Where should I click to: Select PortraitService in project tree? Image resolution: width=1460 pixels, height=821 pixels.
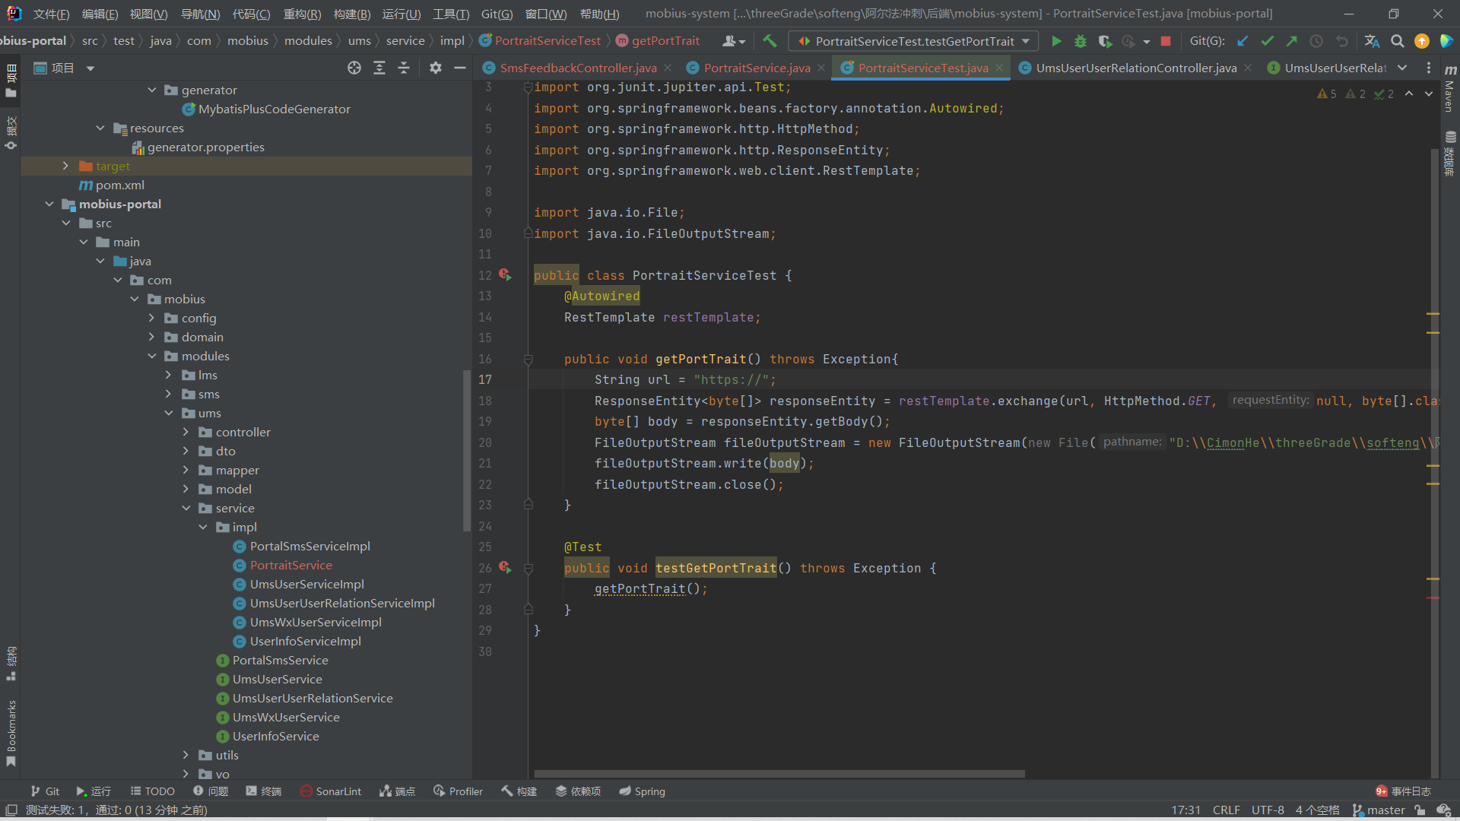(290, 565)
